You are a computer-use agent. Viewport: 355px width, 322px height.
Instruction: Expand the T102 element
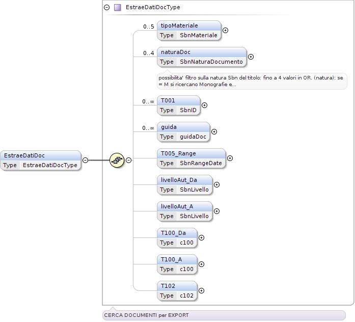point(201,291)
